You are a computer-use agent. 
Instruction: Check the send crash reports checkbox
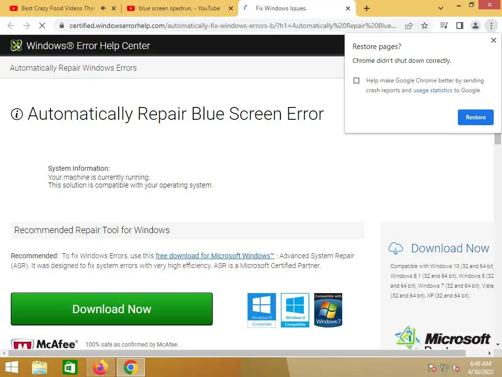pyautogui.click(x=356, y=81)
